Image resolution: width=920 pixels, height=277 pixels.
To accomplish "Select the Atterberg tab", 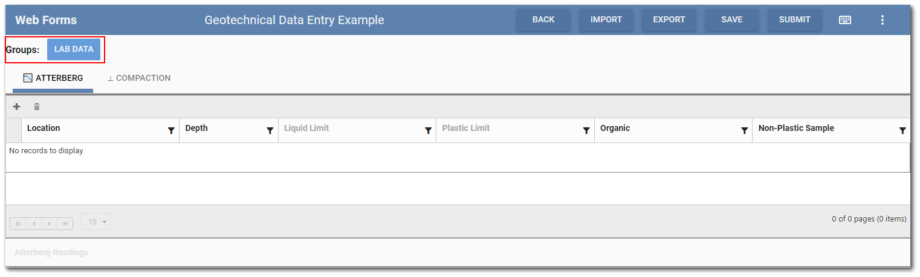I will pyautogui.click(x=53, y=78).
